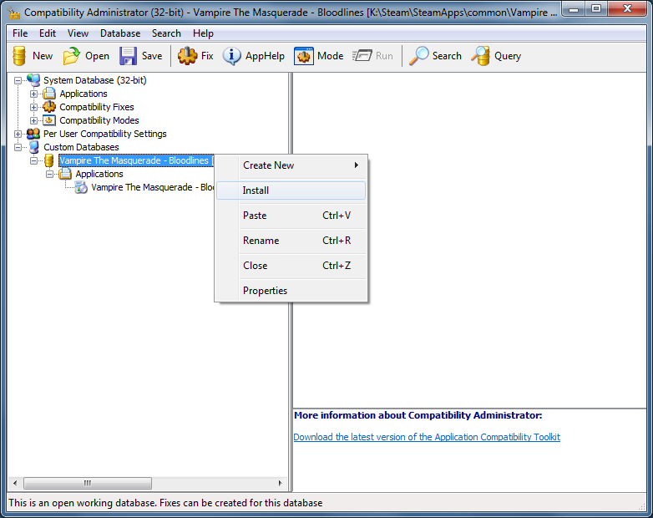Click the Vampire database cylinder icon
The width and height of the screenshot is (653, 518).
click(x=49, y=160)
